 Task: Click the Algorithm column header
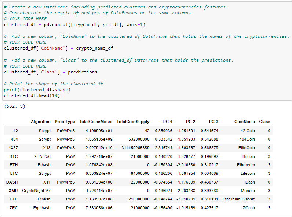pyautogui.click(x=41, y=122)
